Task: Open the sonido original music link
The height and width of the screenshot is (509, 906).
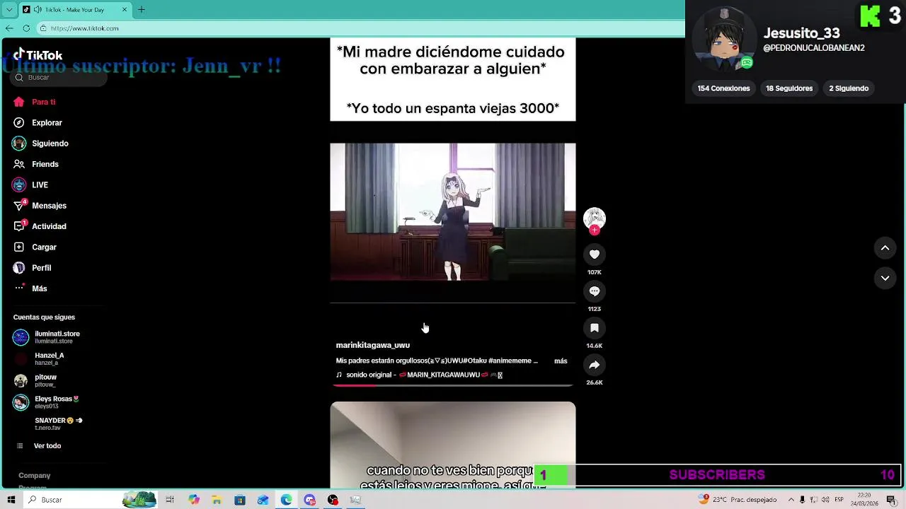Action: coord(419,375)
